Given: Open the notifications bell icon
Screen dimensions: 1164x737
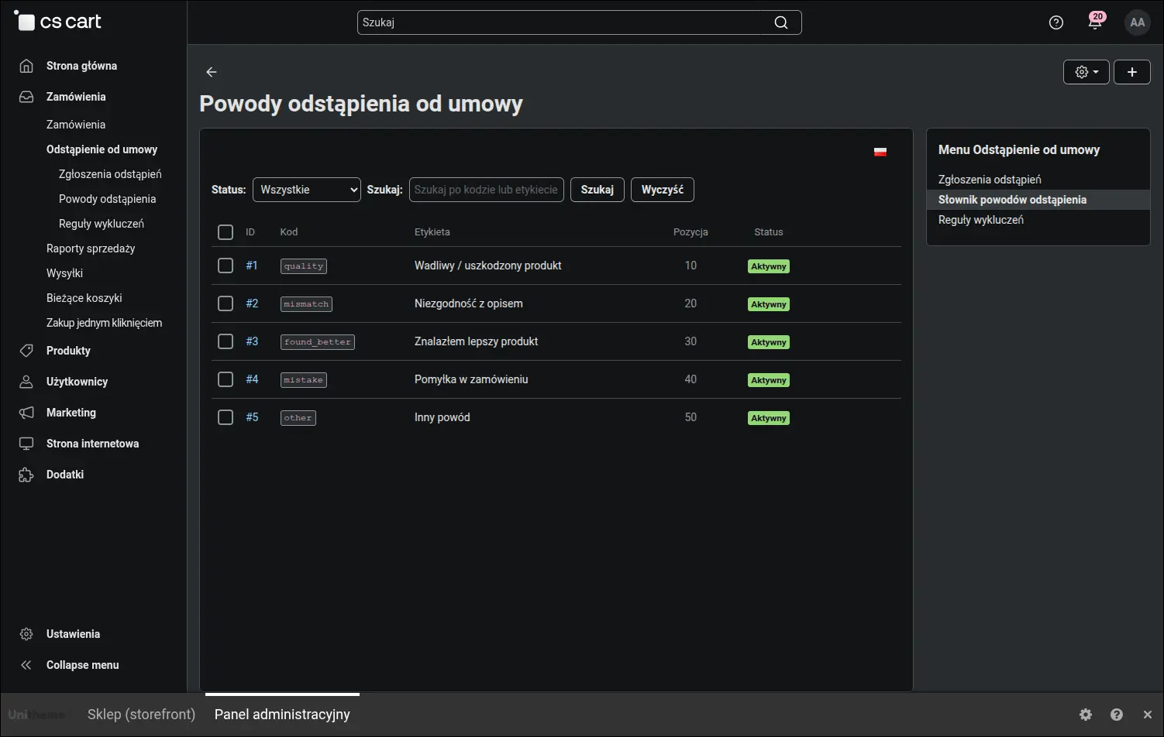Looking at the screenshot, I should [x=1095, y=22].
